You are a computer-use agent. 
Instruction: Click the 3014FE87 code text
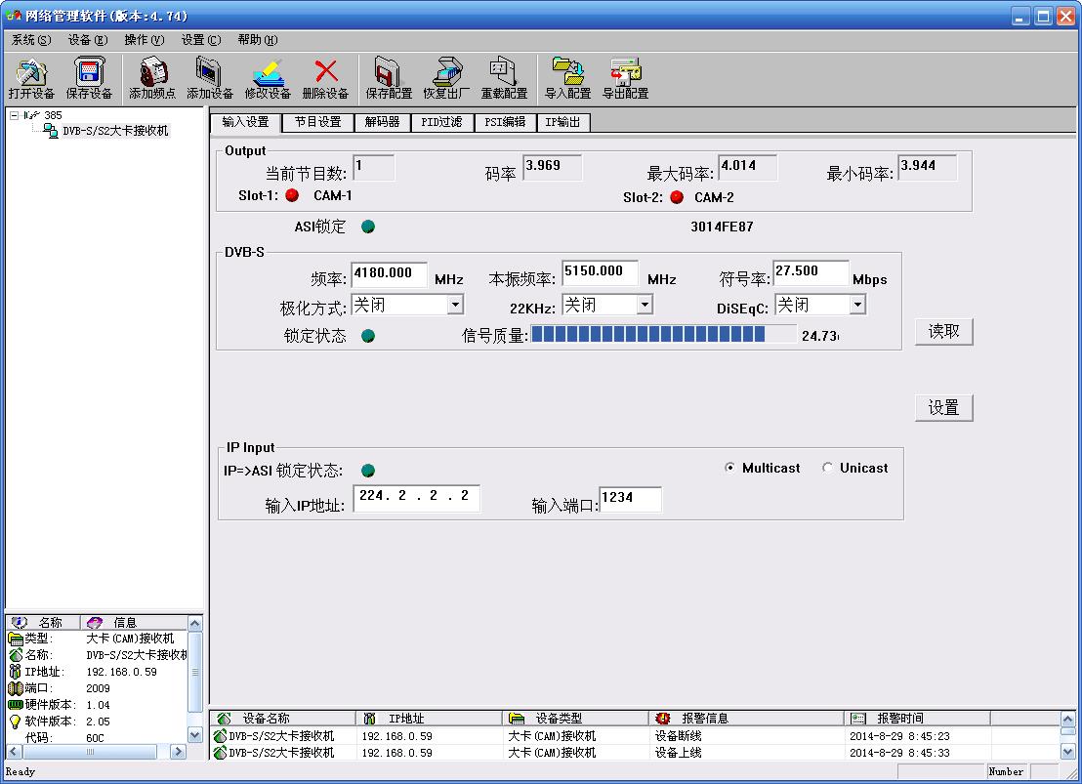tap(722, 227)
